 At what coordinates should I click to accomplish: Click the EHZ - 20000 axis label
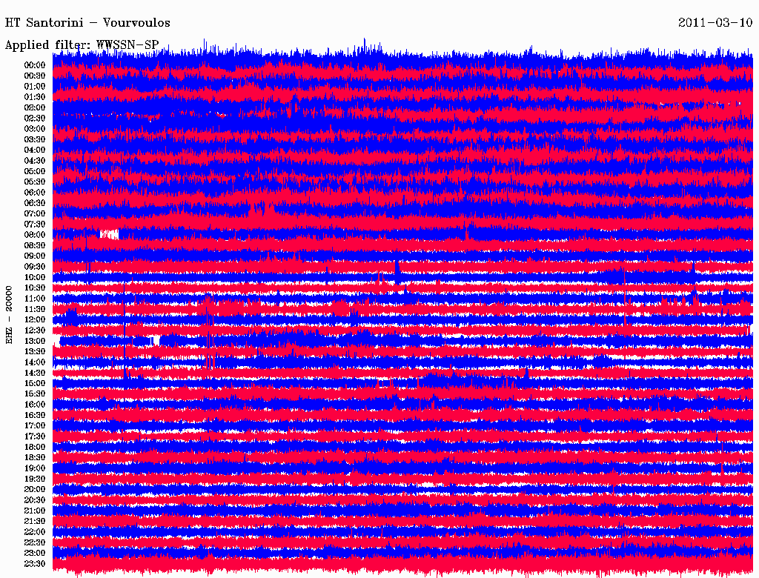coord(10,314)
